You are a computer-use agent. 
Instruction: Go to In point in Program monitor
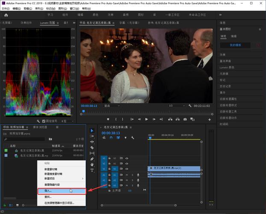point(132,119)
